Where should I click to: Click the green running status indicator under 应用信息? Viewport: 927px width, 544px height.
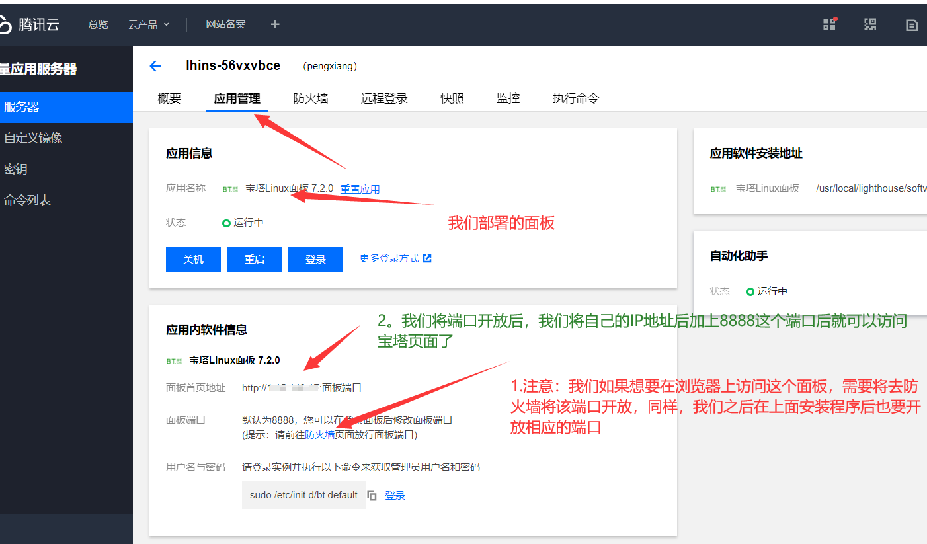pyautogui.click(x=226, y=223)
